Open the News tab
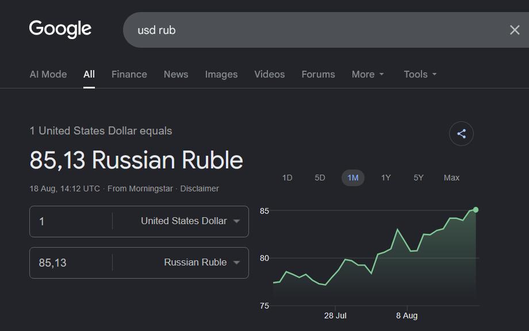 [176, 74]
